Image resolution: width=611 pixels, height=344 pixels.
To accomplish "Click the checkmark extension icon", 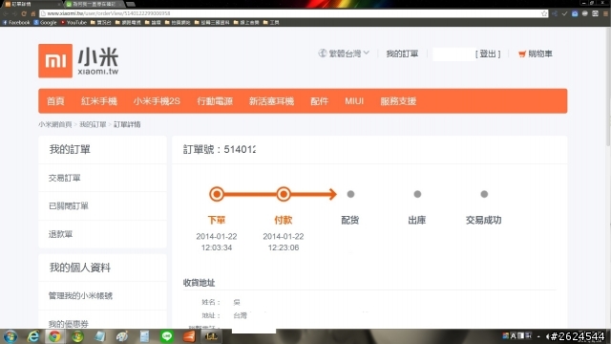I will pyautogui.click(x=564, y=13).
